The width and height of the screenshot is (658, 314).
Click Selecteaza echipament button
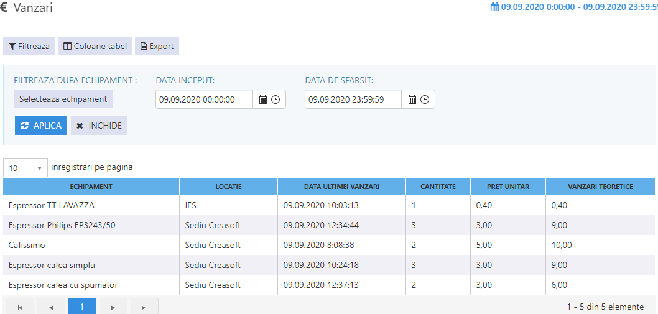[x=63, y=99]
